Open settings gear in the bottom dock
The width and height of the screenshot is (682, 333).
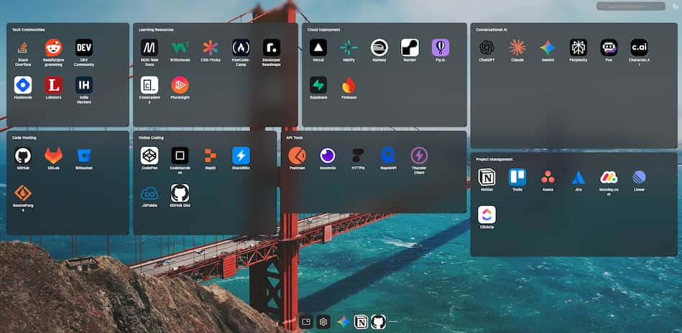pyautogui.click(x=323, y=322)
